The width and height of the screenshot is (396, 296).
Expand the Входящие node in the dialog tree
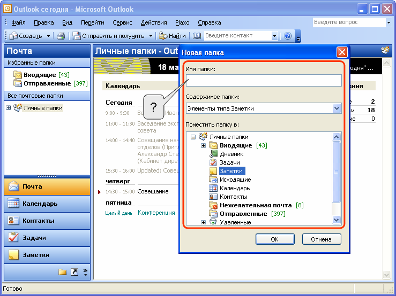click(204, 145)
